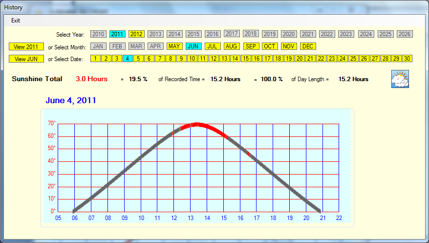
Task: Select year 2014
Action: tap(174, 34)
